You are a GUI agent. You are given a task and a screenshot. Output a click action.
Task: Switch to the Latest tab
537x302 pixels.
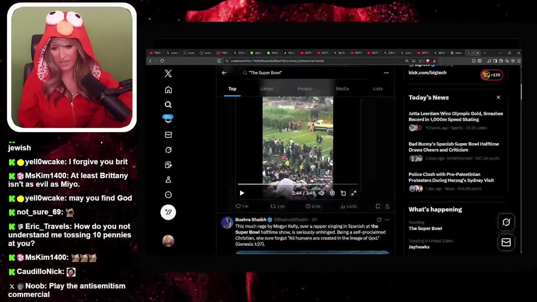coord(266,89)
